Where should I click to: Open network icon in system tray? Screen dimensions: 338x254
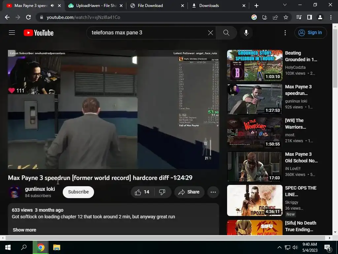pos(287,247)
